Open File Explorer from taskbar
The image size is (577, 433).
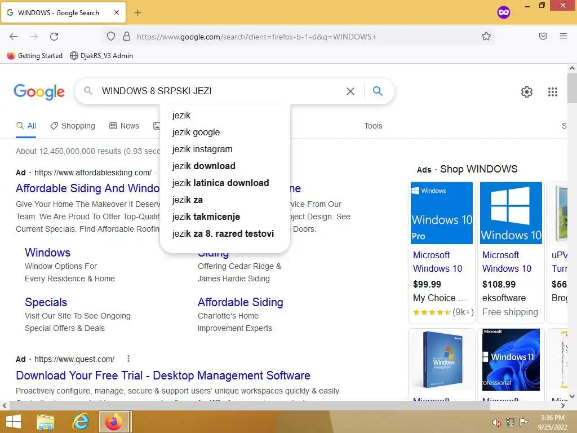tap(45, 422)
